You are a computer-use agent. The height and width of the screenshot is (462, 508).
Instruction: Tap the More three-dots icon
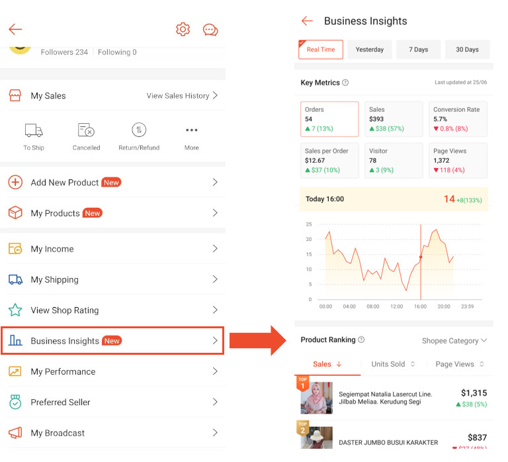[192, 130]
